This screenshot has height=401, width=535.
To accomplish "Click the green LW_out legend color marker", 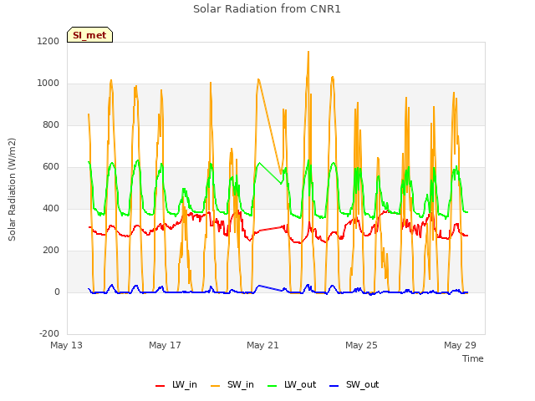I will click(273, 386).
